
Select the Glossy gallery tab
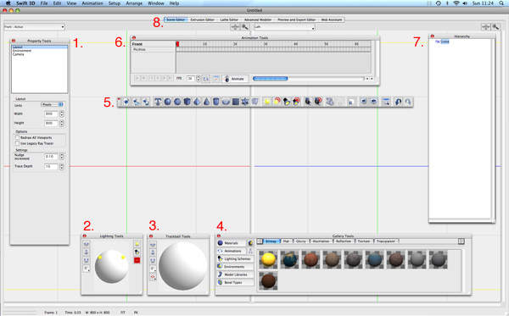(x=301, y=241)
